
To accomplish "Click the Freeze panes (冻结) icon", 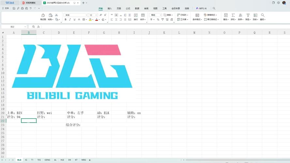I will [x=255, y=15].
